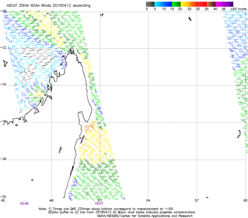Click the ASCAT 25KM NOAA Winds title
This screenshot has width=248, height=218.
coord(48,6)
